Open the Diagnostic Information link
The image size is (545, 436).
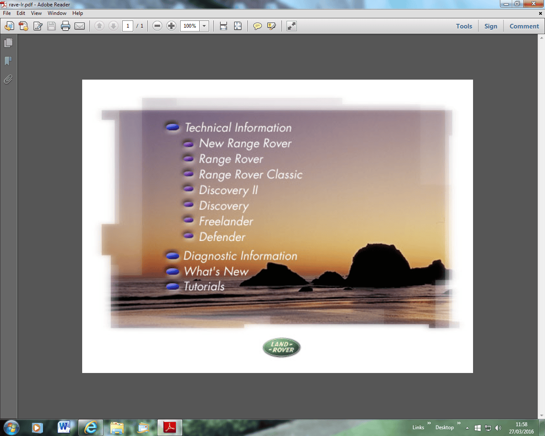pos(241,256)
